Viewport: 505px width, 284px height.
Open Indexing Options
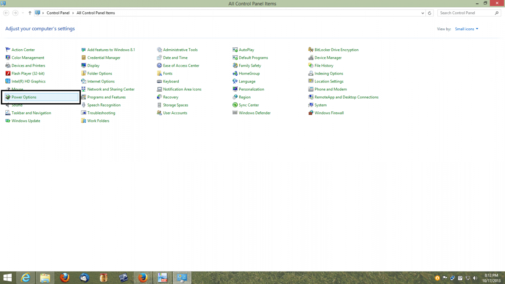tap(329, 73)
